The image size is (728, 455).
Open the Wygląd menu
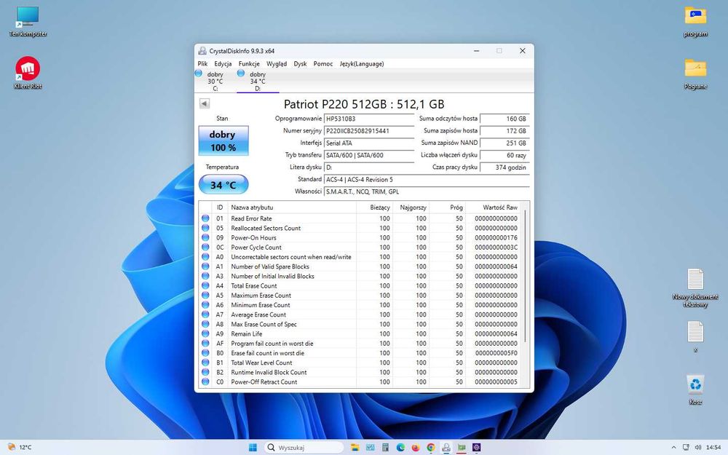(x=277, y=63)
